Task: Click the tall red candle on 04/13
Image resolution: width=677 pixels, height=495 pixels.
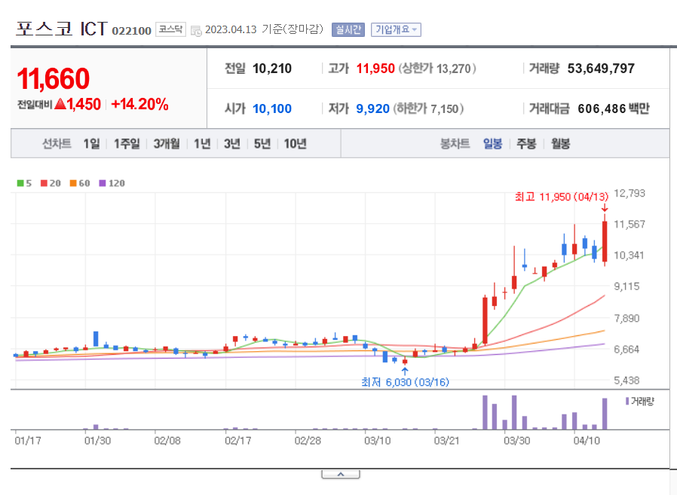Action: pyautogui.click(x=605, y=241)
